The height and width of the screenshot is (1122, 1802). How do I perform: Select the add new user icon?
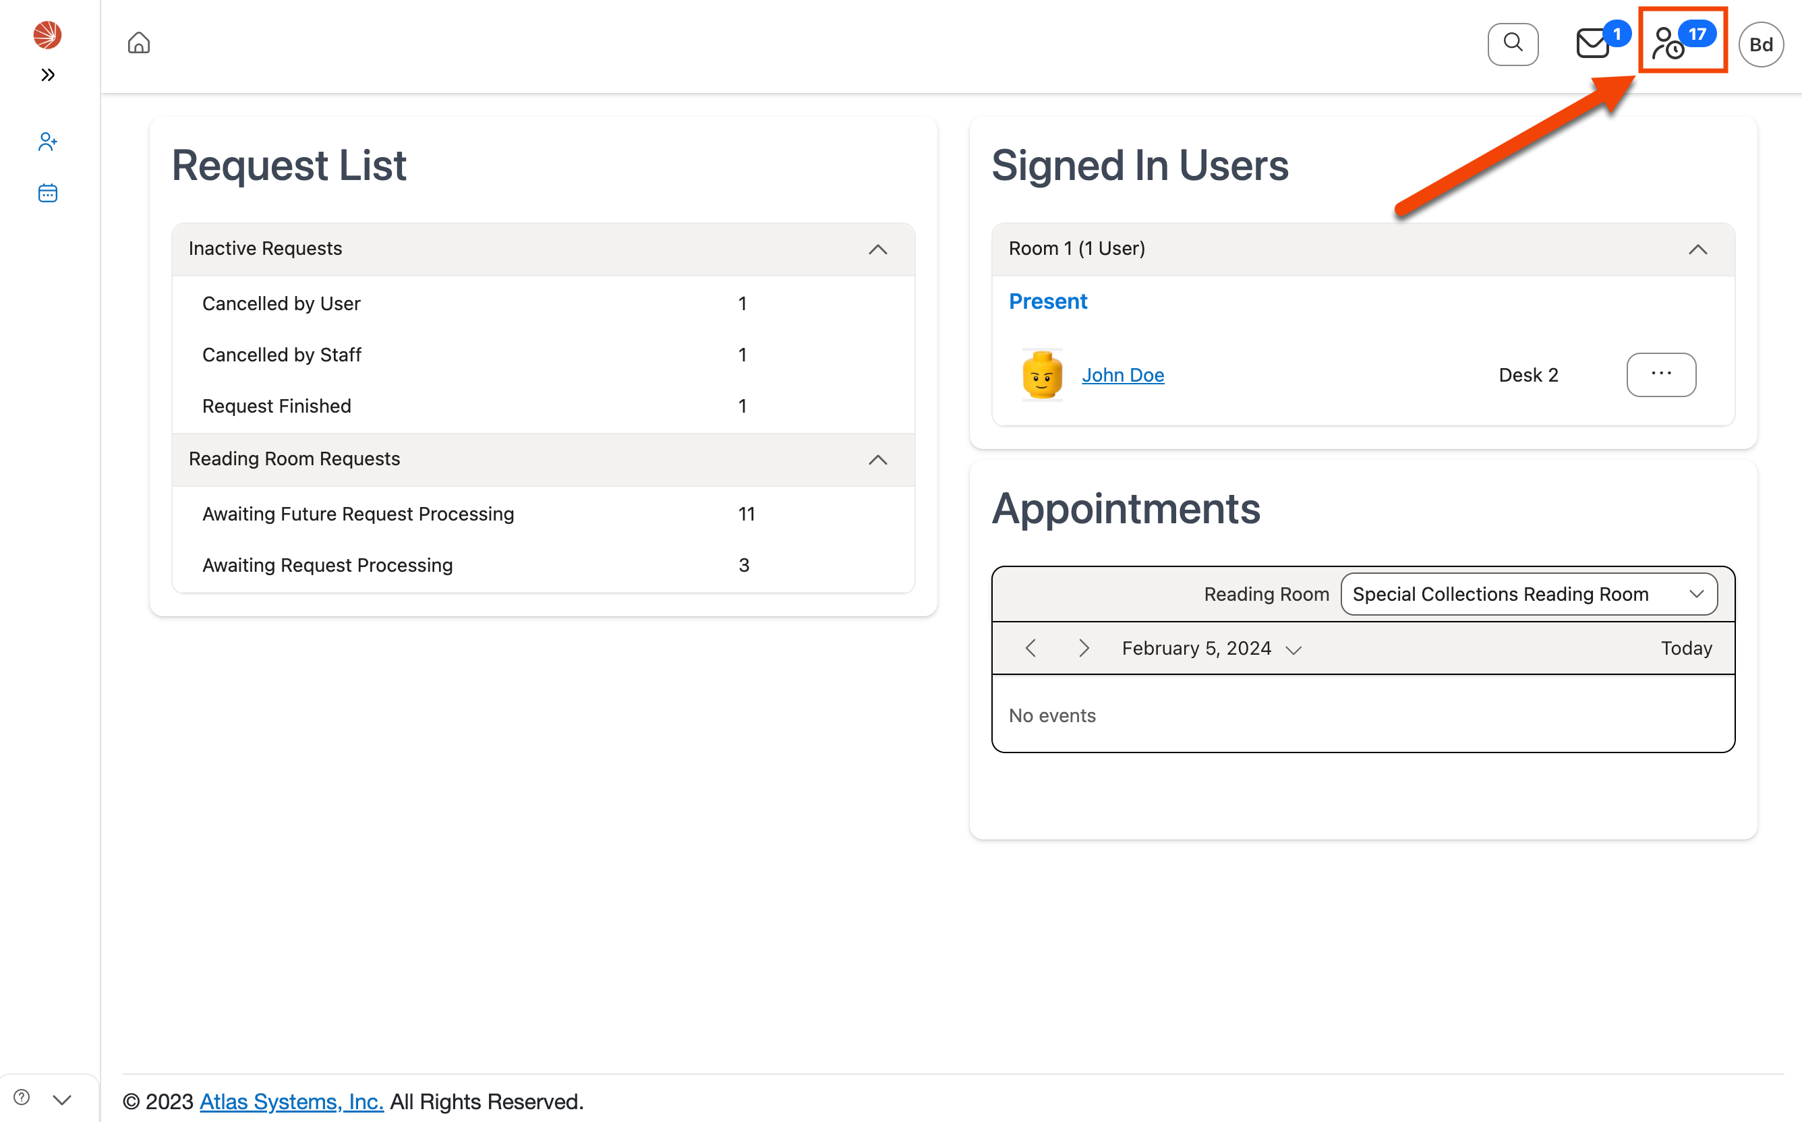pyautogui.click(x=47, y=141)
